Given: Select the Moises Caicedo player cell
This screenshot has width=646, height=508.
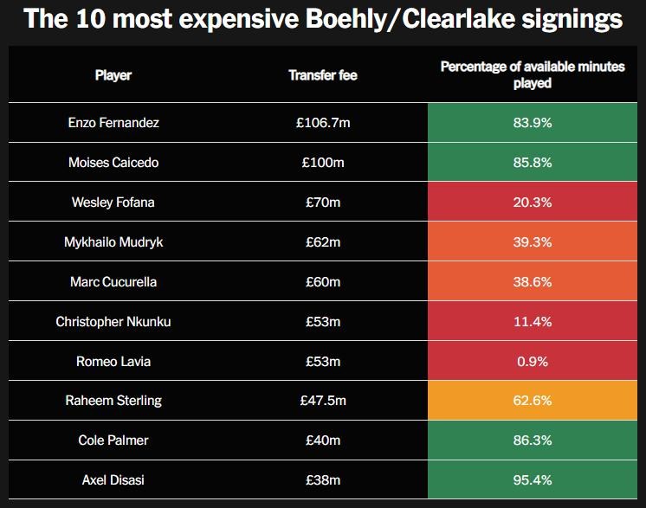Looking at the screenshot, I should 113,163.
